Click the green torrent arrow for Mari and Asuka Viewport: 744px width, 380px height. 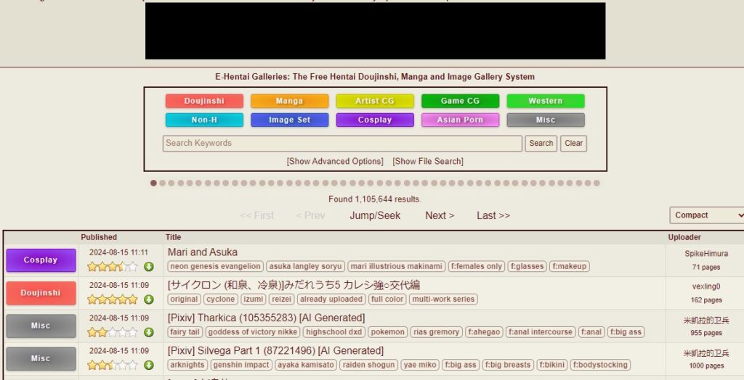coord(149,267)
